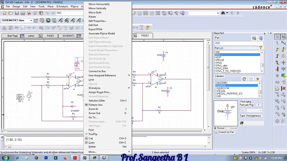The image size is (287, 161).
Task: Click the help icon in Place Part panel
Action: (x=261, y=38)
